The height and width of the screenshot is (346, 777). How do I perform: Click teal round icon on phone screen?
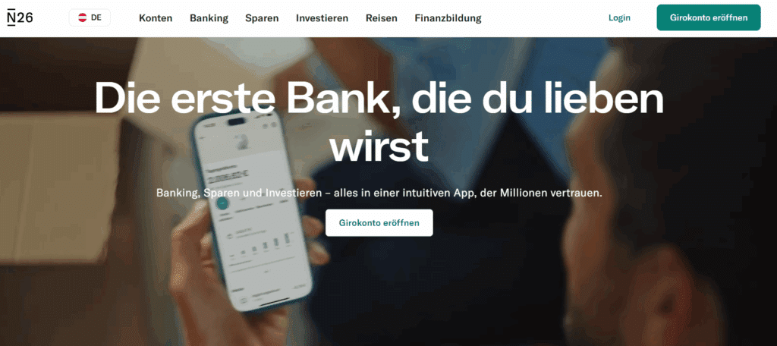click(222, 203)
